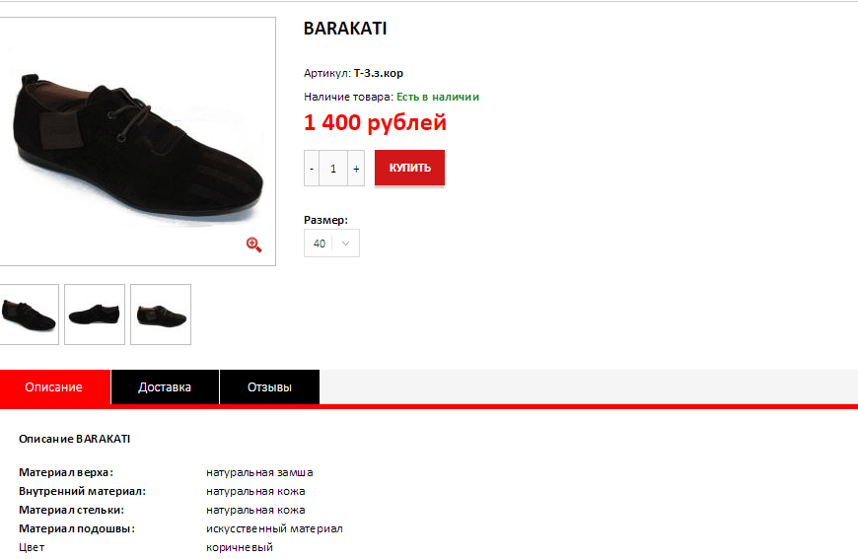Click the size dropdown chevron arrow
The width and height of the screenshot is (858, 559).
coord(345,244)
